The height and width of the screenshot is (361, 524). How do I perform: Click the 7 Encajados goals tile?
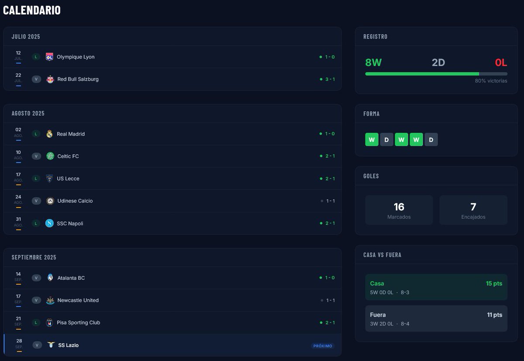(473, 210)
